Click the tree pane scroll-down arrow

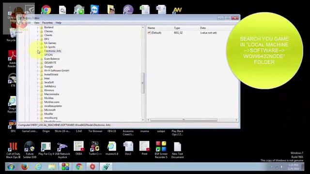pos(143,120)
